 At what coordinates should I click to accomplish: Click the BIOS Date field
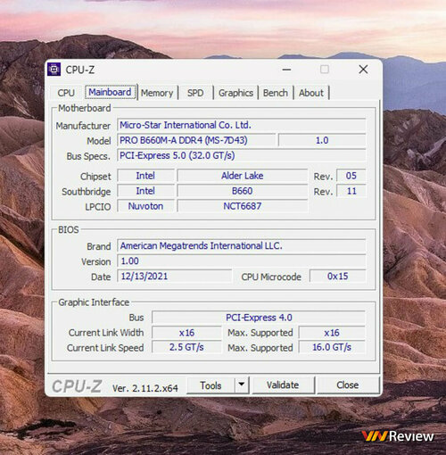click(174, 277)
